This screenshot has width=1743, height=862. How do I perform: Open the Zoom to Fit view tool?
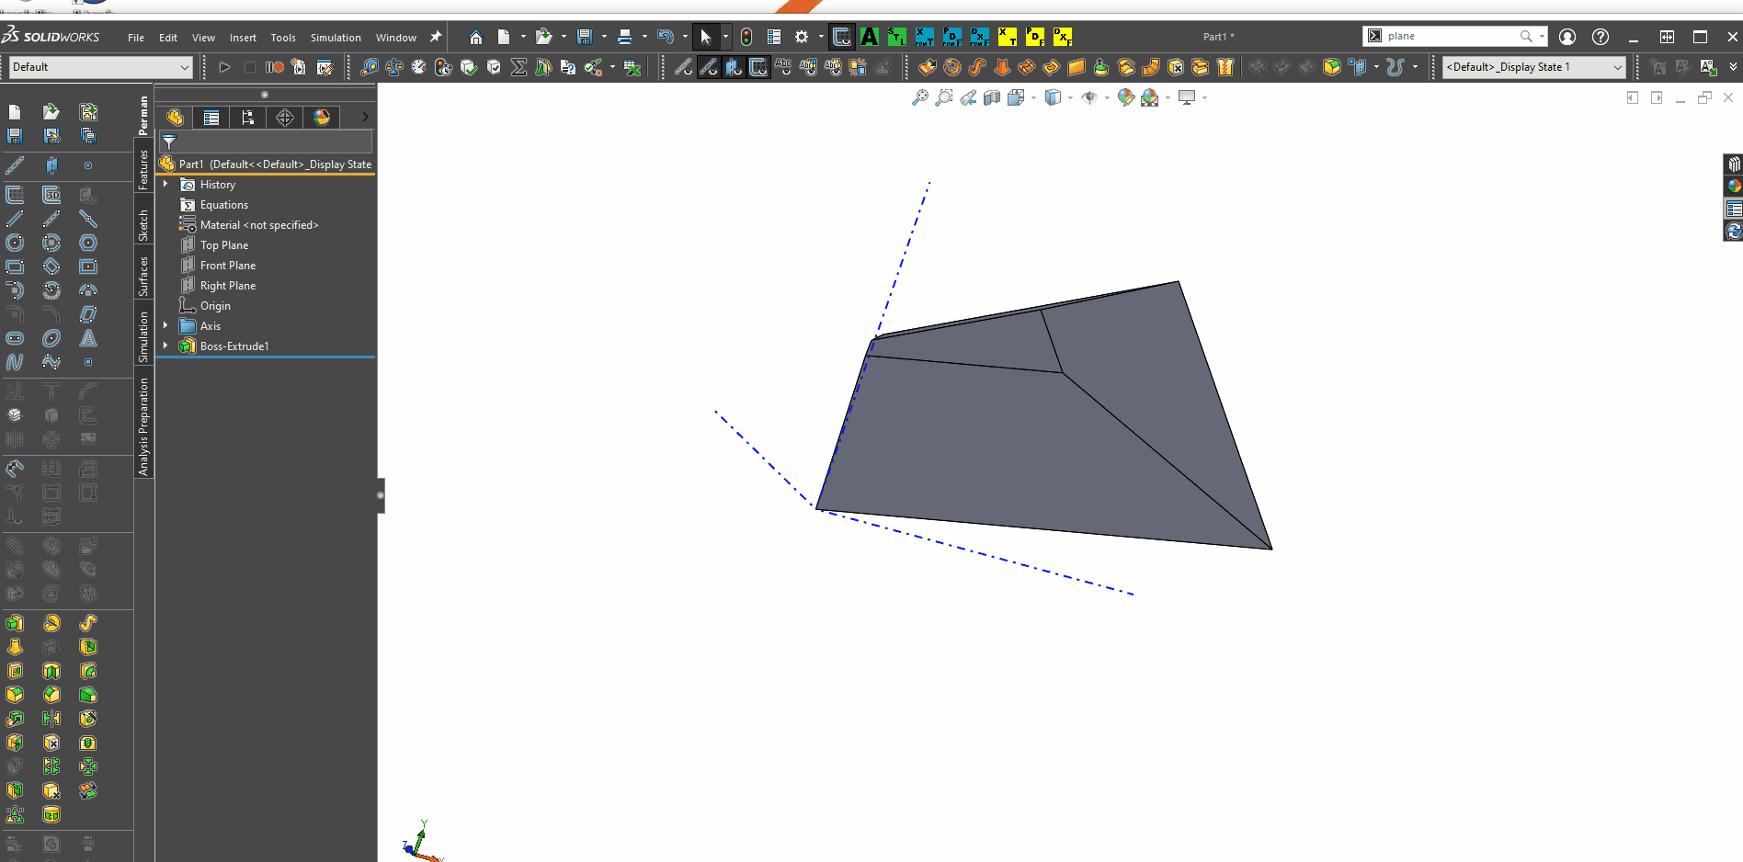click(x=919, y=97)
